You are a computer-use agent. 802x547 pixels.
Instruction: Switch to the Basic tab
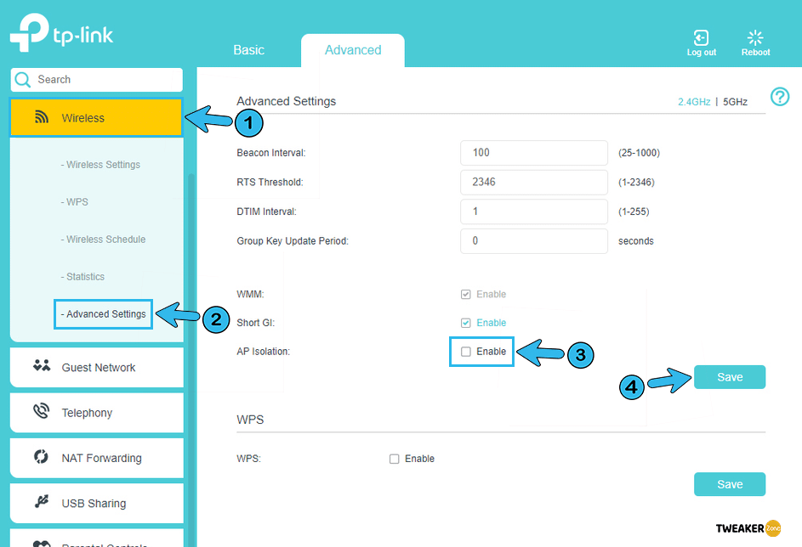pyautogui.click(x=248, y=50)
